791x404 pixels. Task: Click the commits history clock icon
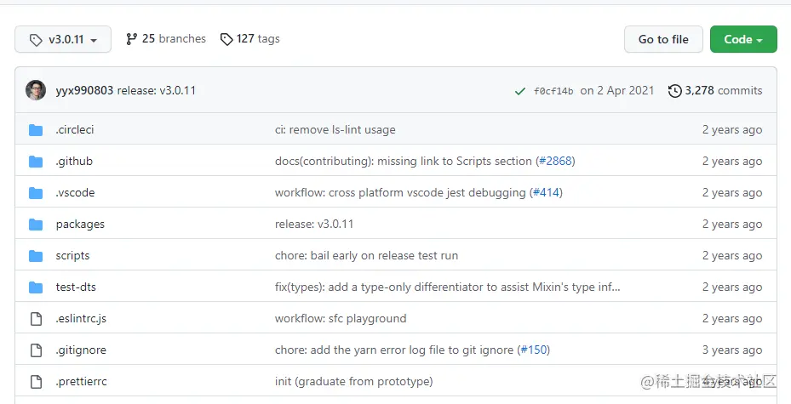click(x=674, y=91)
